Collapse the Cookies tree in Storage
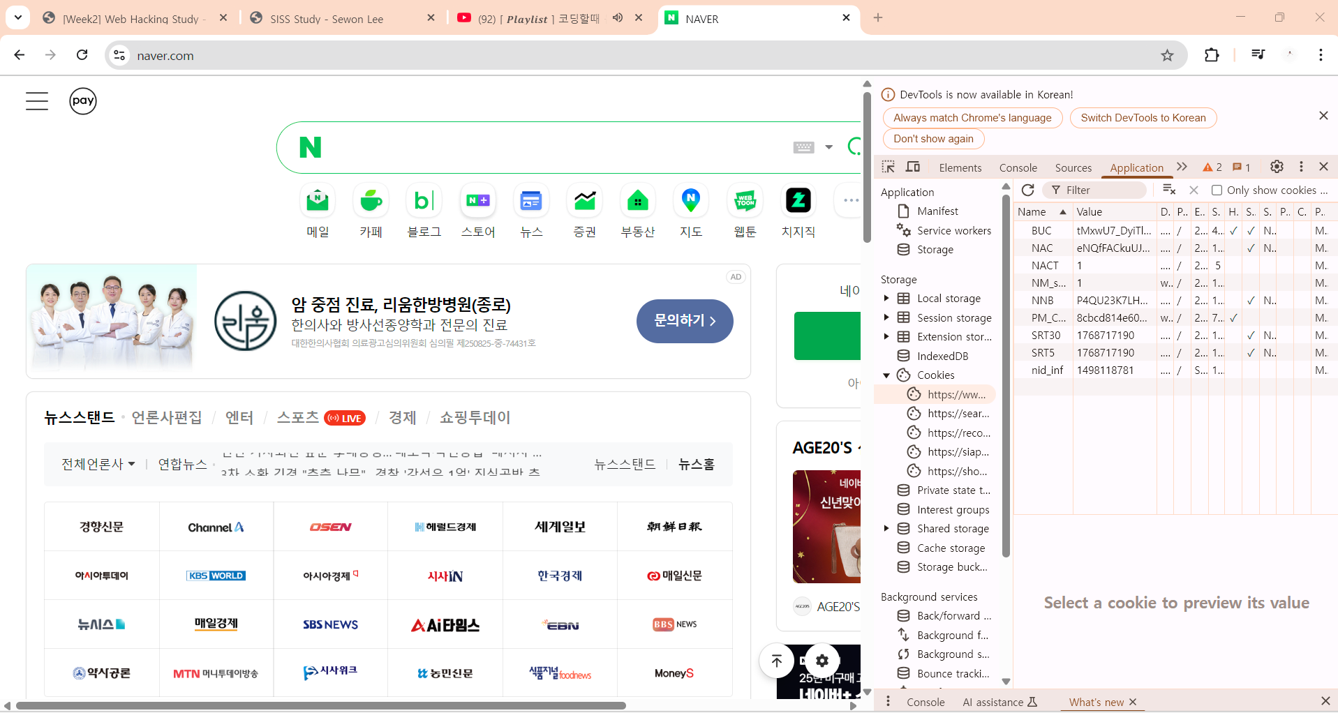Image resolution: width=1338 pixels, height=713 pixels. [887, 375]
